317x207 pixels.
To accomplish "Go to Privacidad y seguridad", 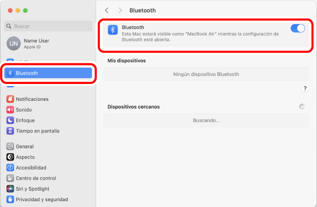I will (37, 199).
